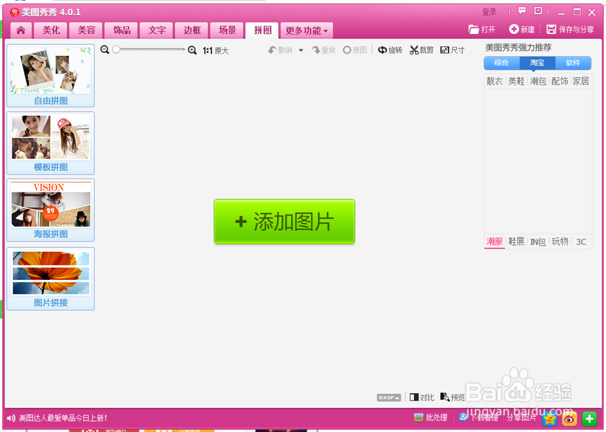The height and width of the screenshot is (432, 606).
Task: Create new image with 新建
Action: pyautogui.click(x=522, y=29)
